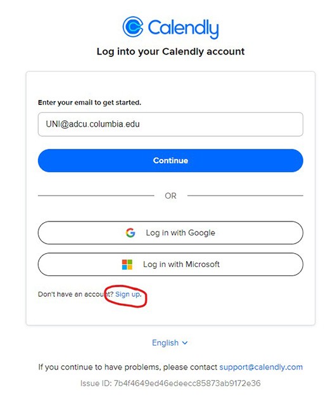Click the UNI@adcu.columbia.edu text in the field

click(x=93, y=124)
